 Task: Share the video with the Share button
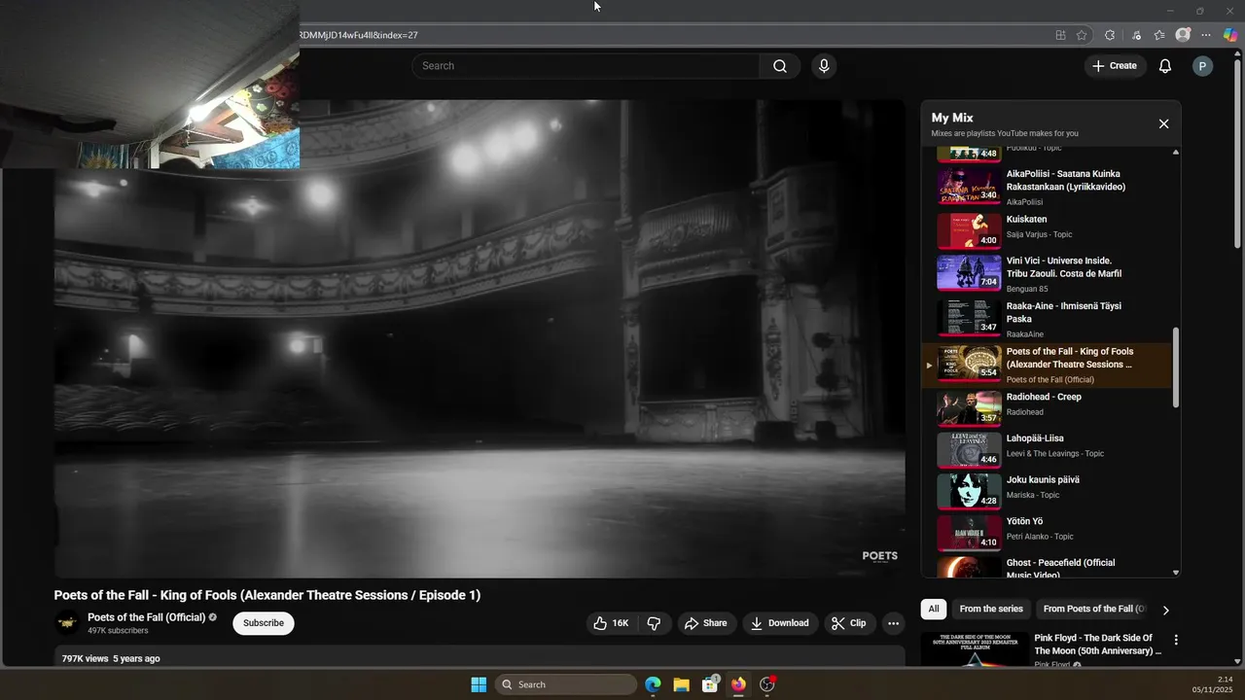click(706, 623)
